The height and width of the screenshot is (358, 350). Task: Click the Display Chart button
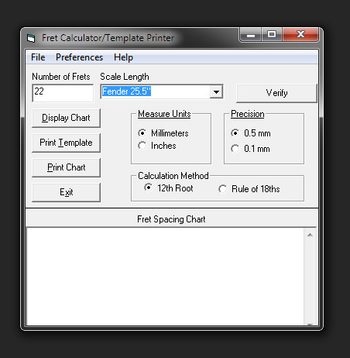66,118
